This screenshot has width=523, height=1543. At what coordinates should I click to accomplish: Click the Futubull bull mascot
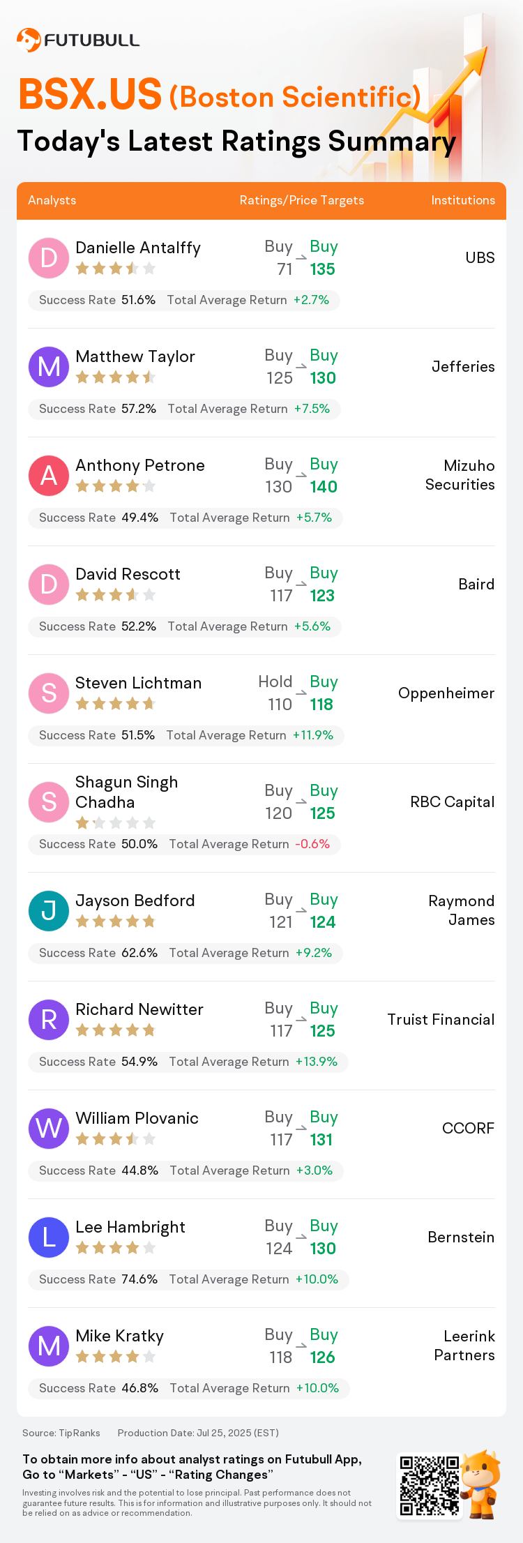481,1483
